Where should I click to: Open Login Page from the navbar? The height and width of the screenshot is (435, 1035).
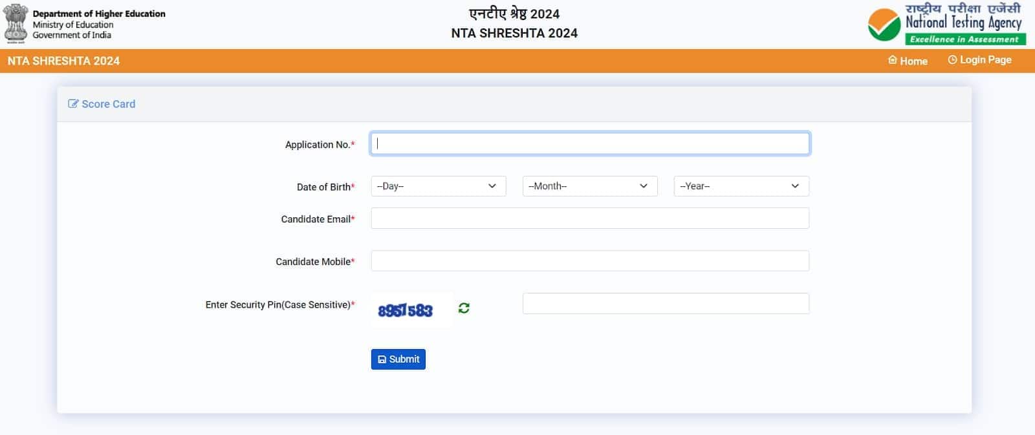coord(985,60)
